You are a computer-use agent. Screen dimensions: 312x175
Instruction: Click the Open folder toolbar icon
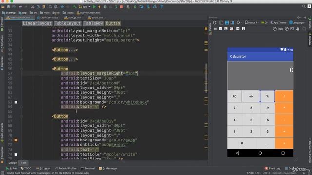3,7
